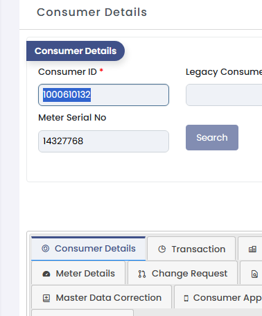
Task: Select the Consumer Details tab label
Action: click(95, 249)
